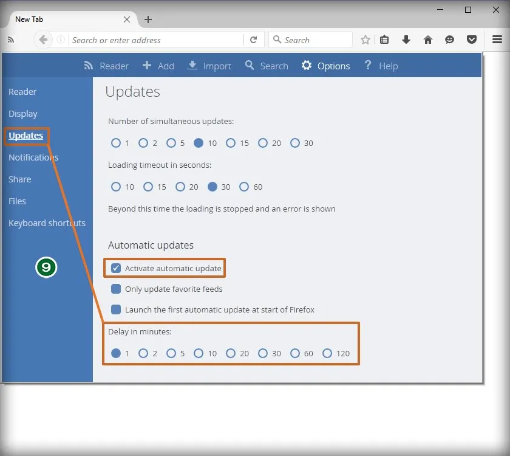
Task: Set loading timeout to 30 seconds
Action: [212, 187]
